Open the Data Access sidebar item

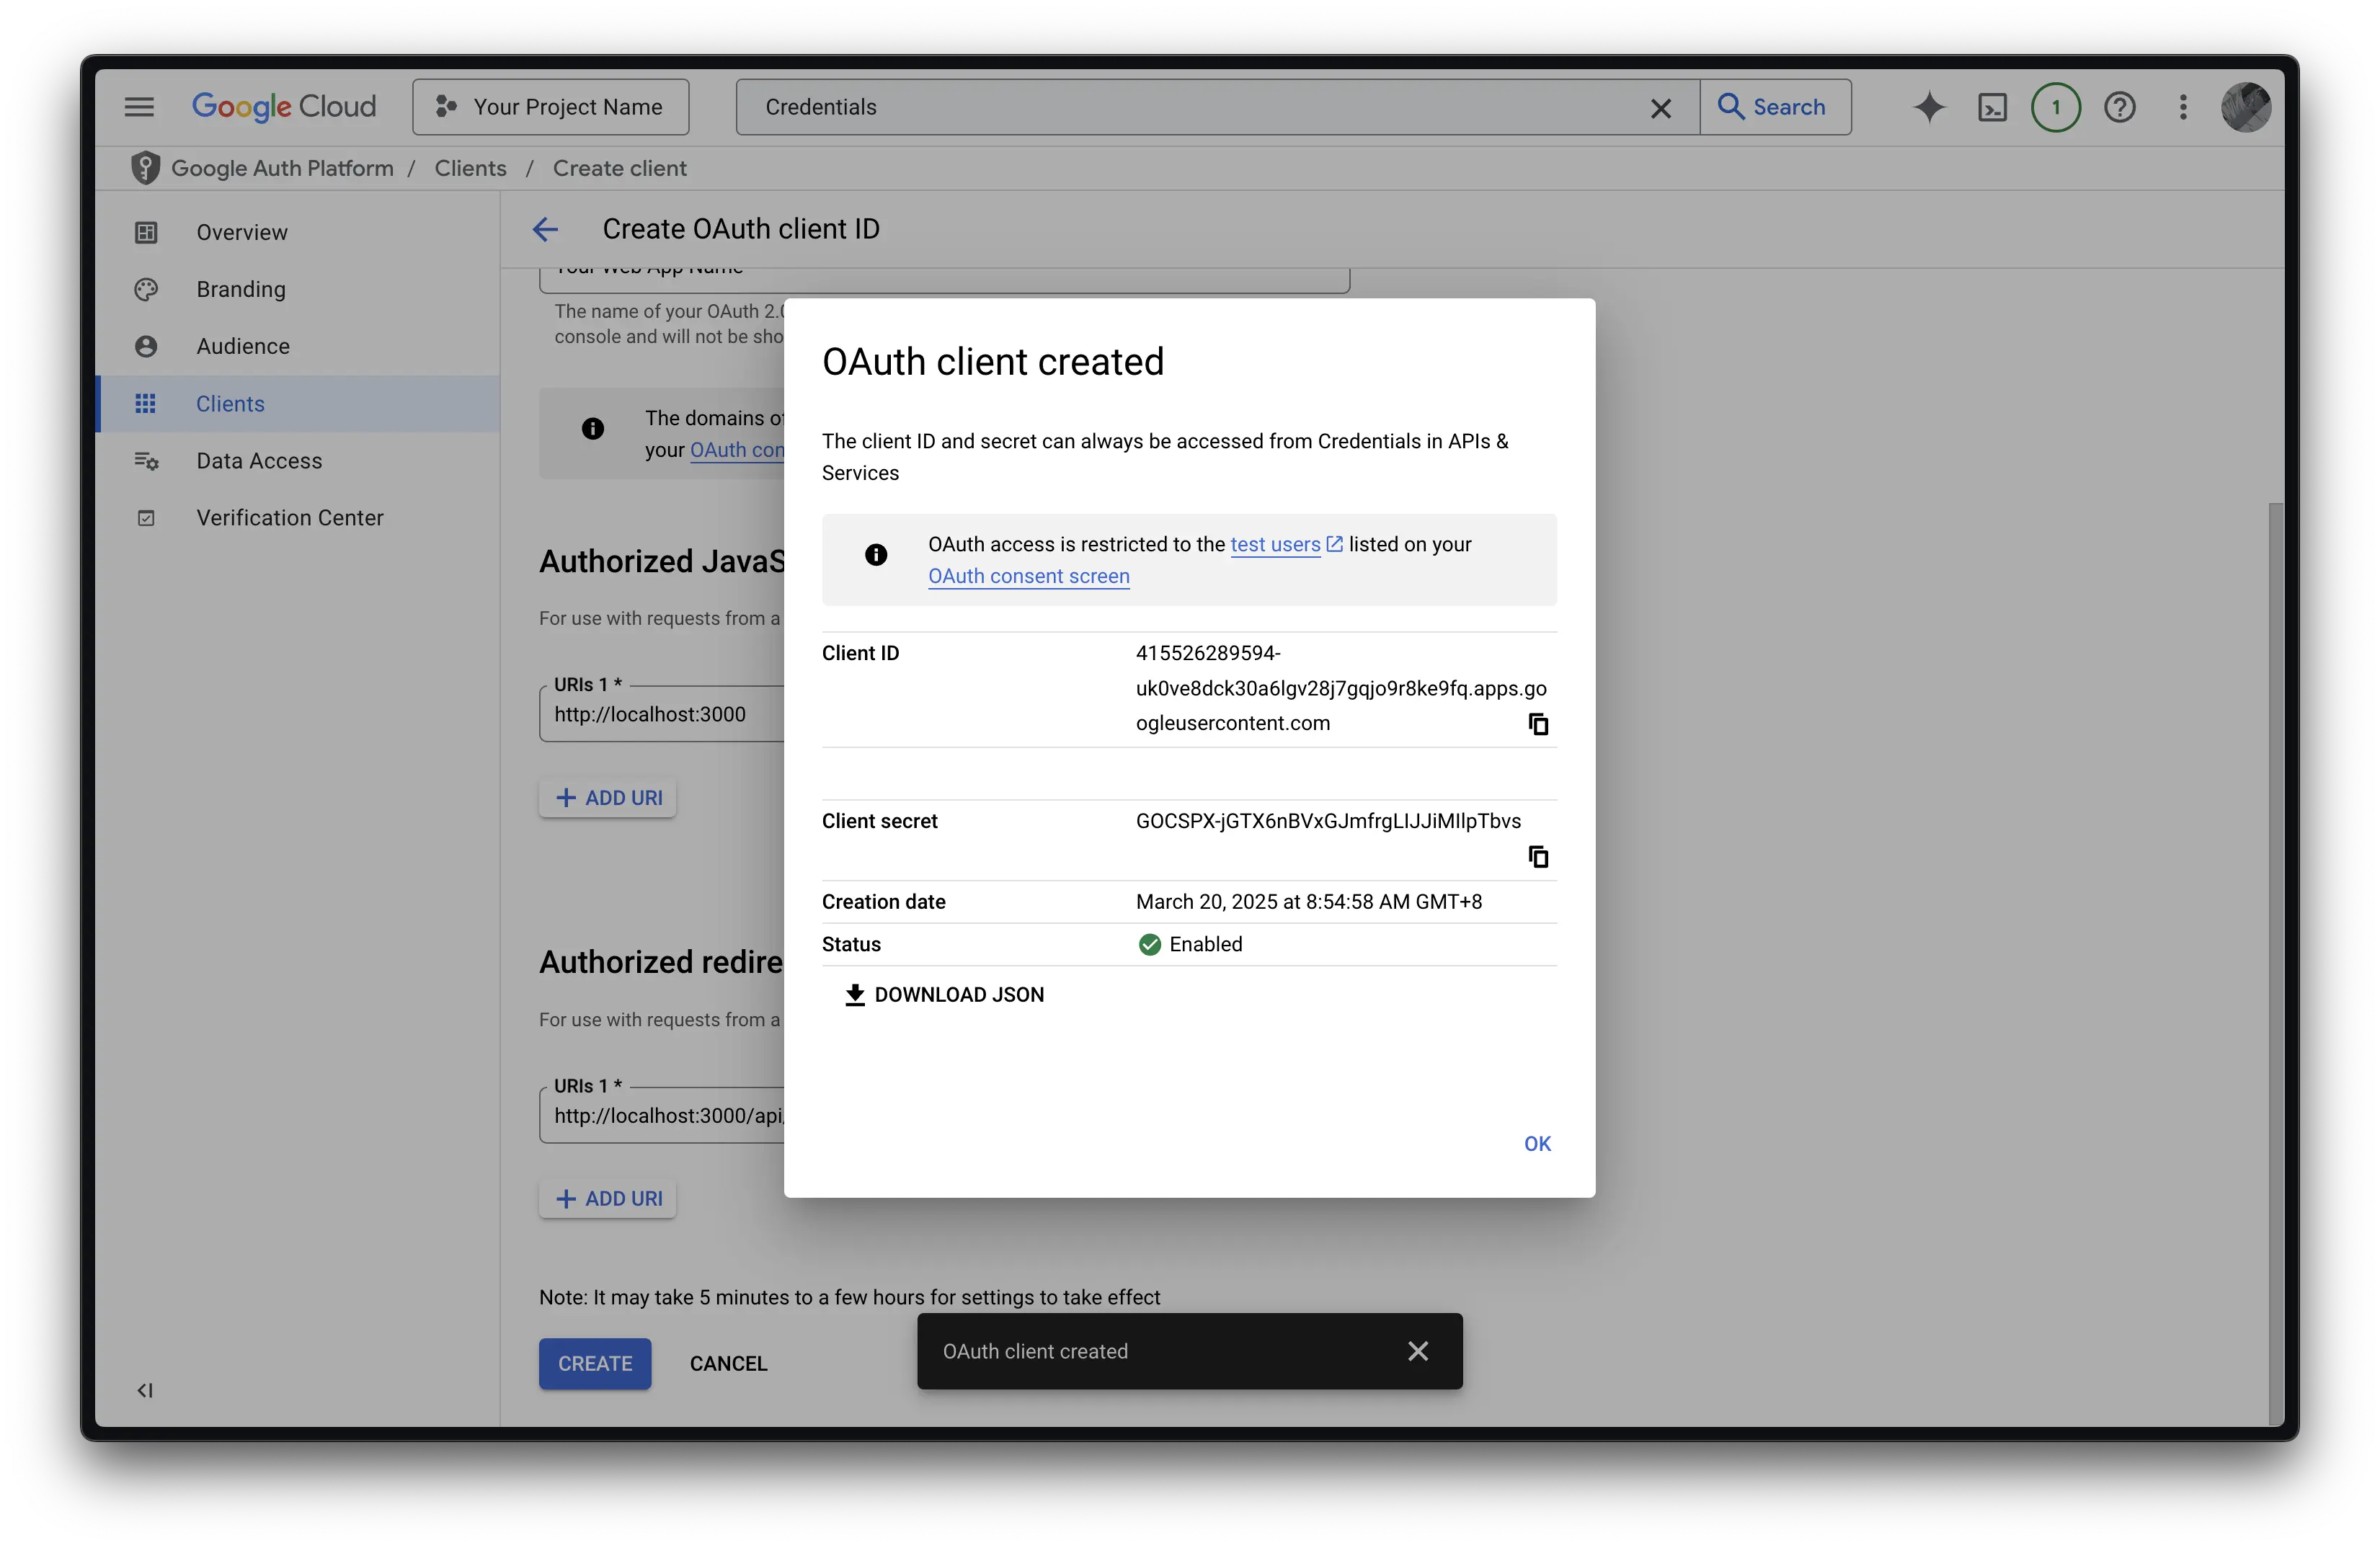[x=298, y=461]
